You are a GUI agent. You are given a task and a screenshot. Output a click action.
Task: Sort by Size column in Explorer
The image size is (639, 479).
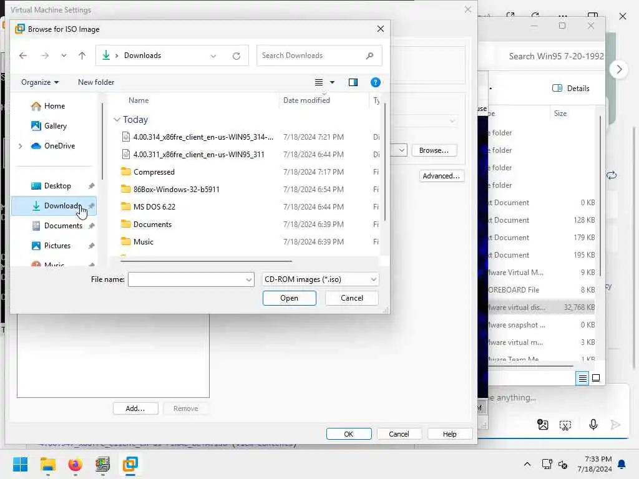[x=560, y=114]
